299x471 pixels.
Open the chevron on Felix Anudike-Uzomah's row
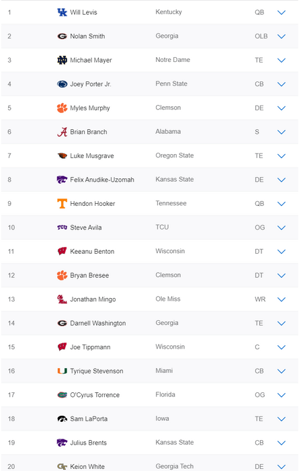[282, 180]
